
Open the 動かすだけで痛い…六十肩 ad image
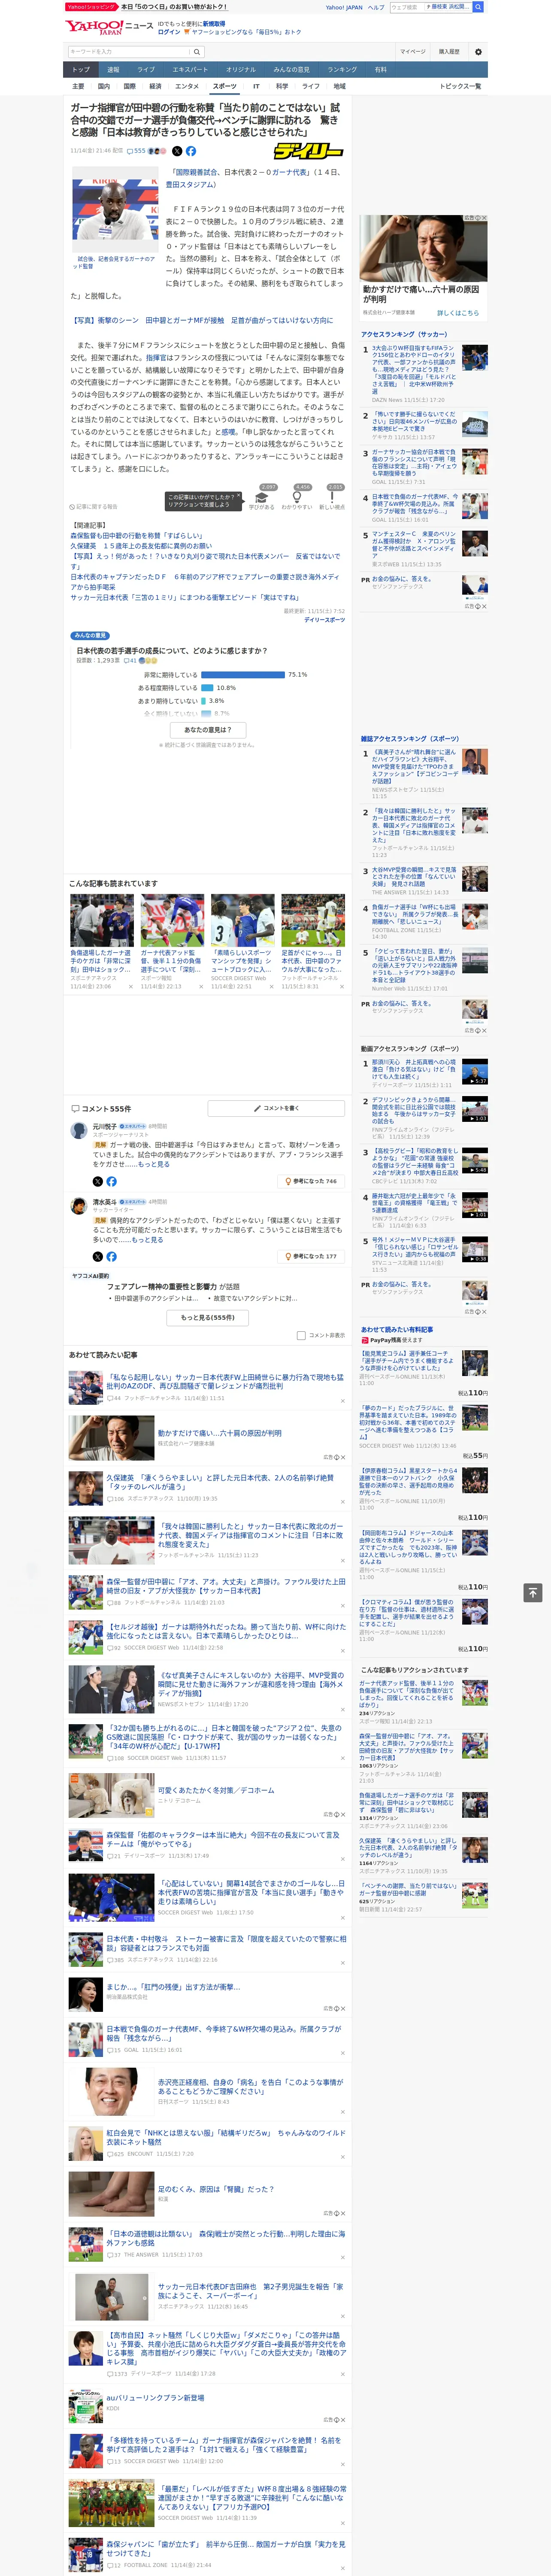tap(423, 248)
